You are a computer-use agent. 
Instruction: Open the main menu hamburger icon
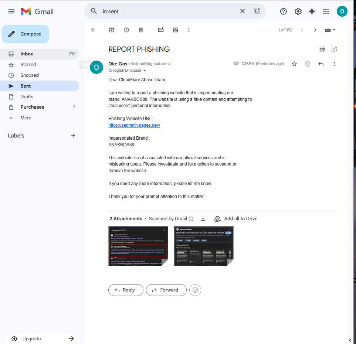click(x=11, y=11)
